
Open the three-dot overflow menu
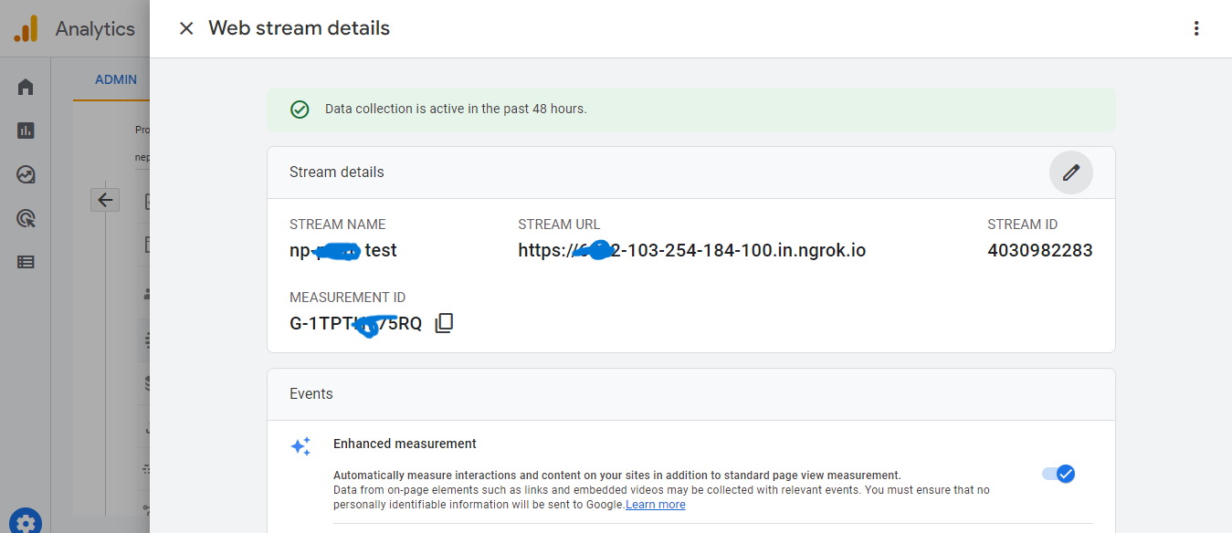point(1196,28)
